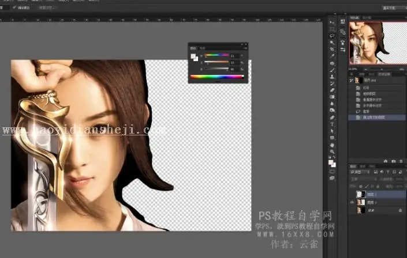Toggle the anti-alias checkbox in options bar
This screenshot has height=258, width=407.
click(14, 7)
